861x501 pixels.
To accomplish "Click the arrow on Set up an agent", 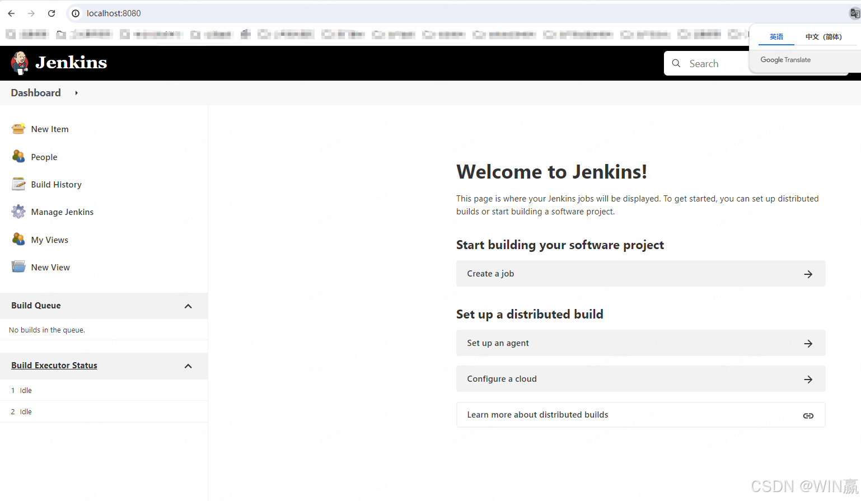I will coord(808,344).
